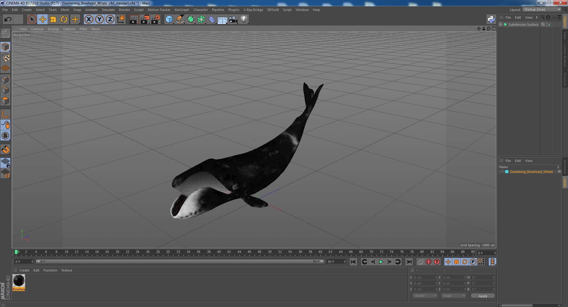
Task: Click the Undo arrow icon
Action: pos(8,20)
